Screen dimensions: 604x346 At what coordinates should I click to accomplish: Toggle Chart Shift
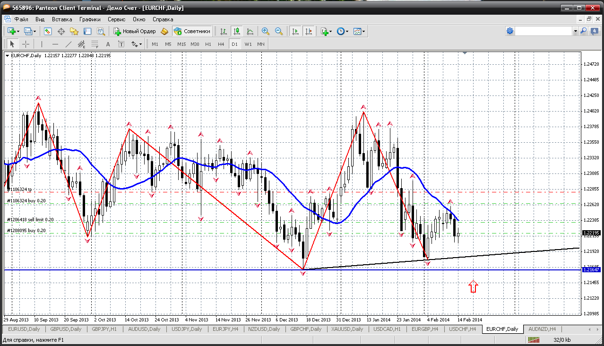point(309,31)
